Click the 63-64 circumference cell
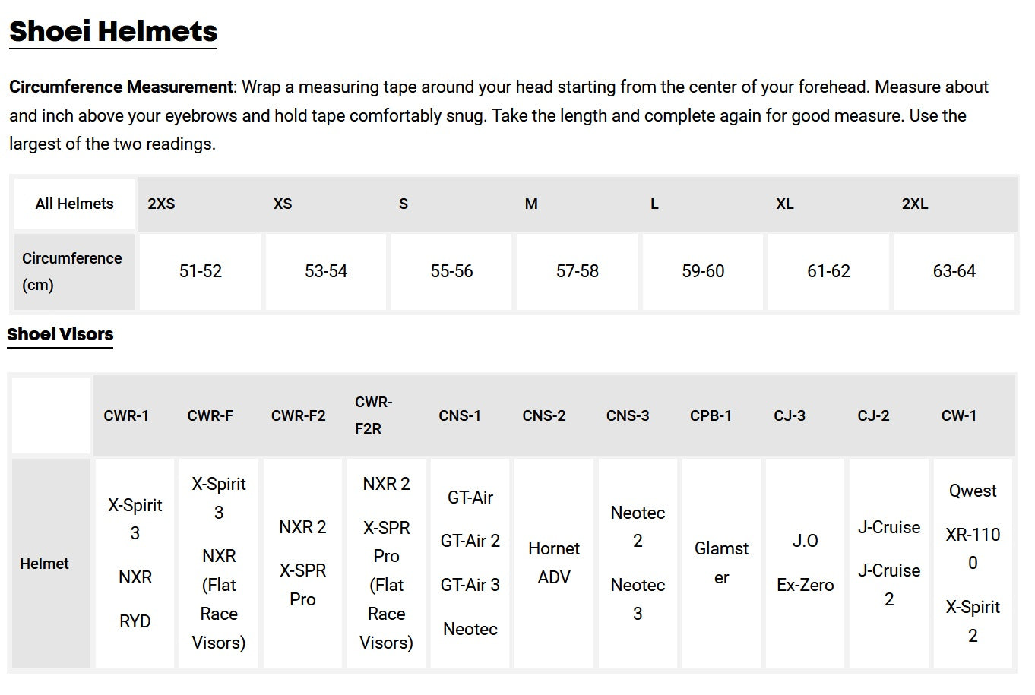The height and width of the screenshot is (695, 1035). pyautogui.click(x=954, y=271)
